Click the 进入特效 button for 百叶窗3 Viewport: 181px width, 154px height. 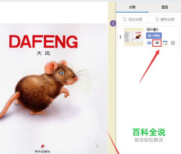click(x=154, y=36)
